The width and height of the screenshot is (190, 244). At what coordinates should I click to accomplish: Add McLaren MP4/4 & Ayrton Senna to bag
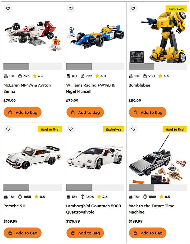pyautogui.click(x=23, y=112)
